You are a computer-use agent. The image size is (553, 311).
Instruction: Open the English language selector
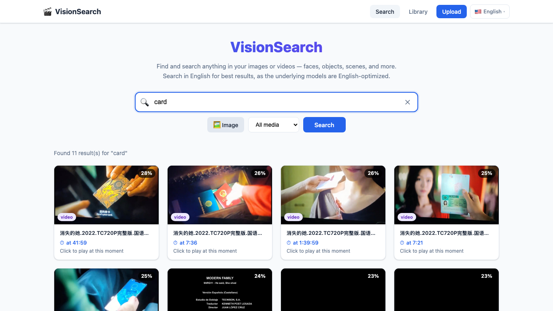(x=489, y=11)
